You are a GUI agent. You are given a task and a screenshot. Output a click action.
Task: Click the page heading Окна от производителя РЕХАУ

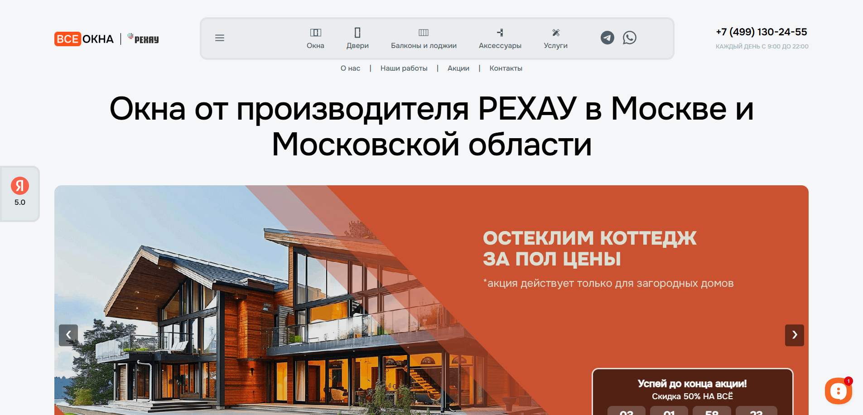click(x=431, y=126)
